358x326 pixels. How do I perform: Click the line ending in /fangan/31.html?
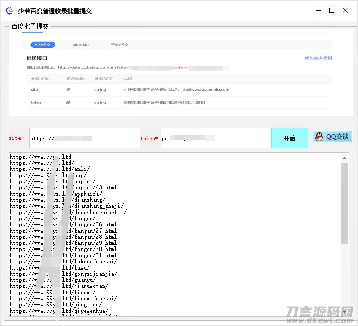point(63,255)
